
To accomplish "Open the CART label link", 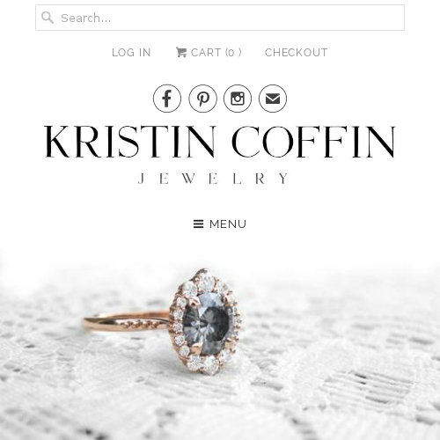I will [x=206, y=53].
